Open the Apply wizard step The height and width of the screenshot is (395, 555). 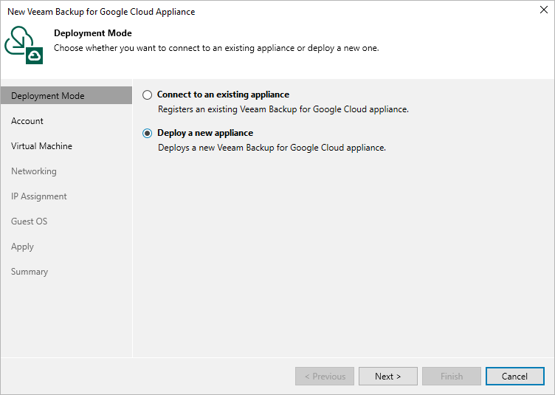coord(22,247)
